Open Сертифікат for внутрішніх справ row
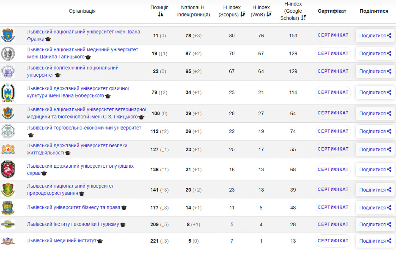 coord(333,170)
